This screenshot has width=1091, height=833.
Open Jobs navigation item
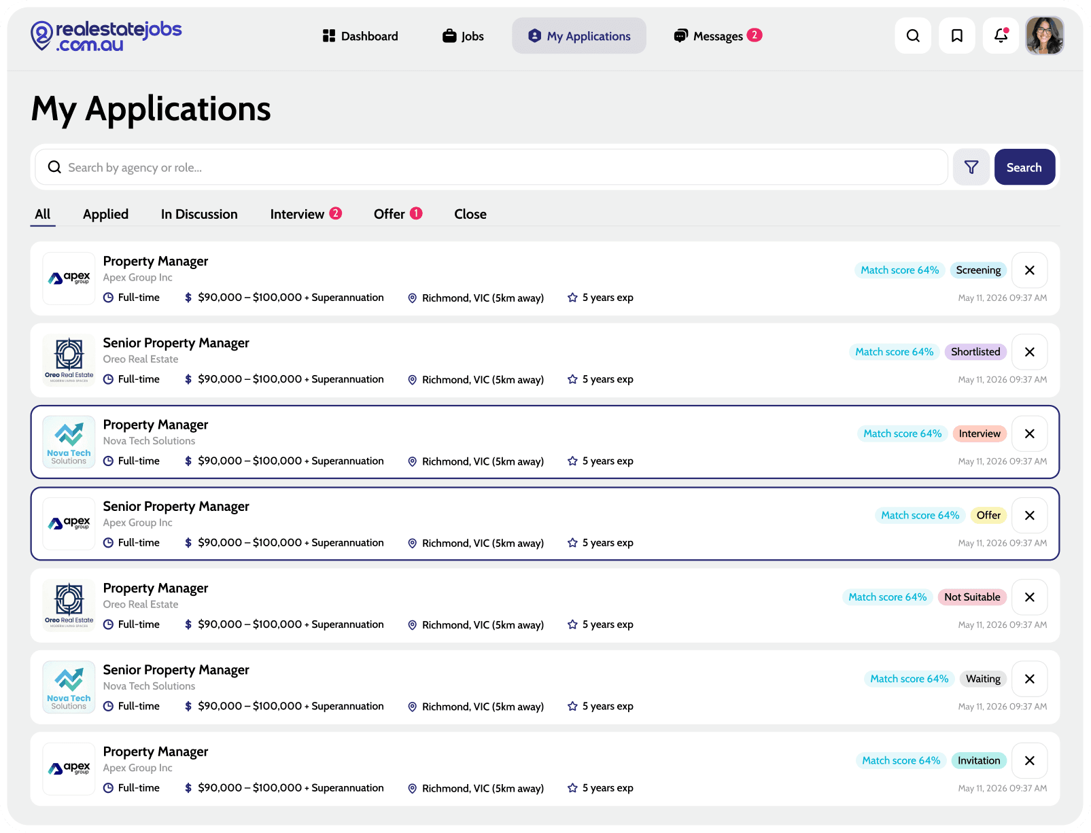coord(463,36)
